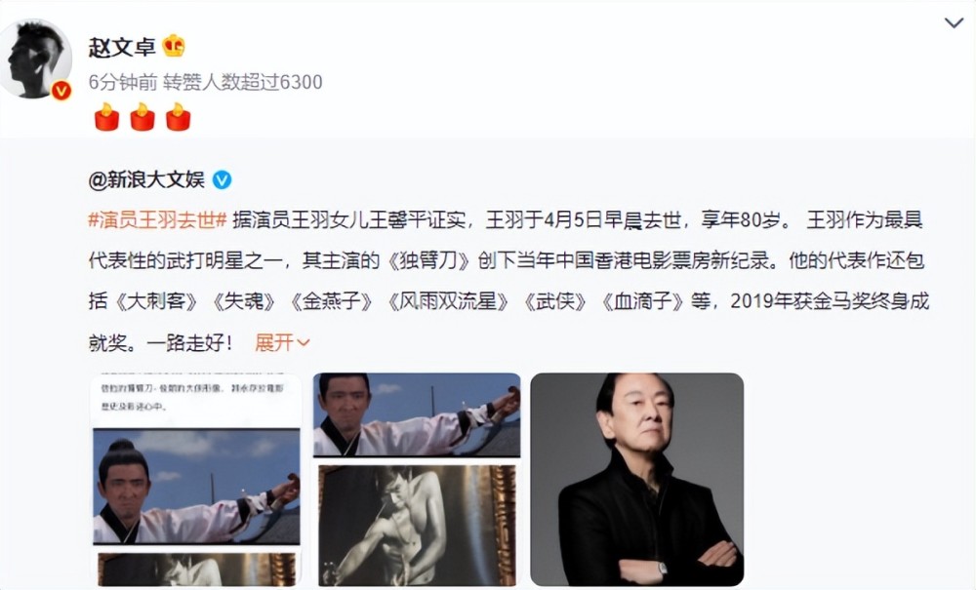Open the #演员王羽去世# hashtag topic
This screenshot has width=976, height=590.
coord(157,220)
